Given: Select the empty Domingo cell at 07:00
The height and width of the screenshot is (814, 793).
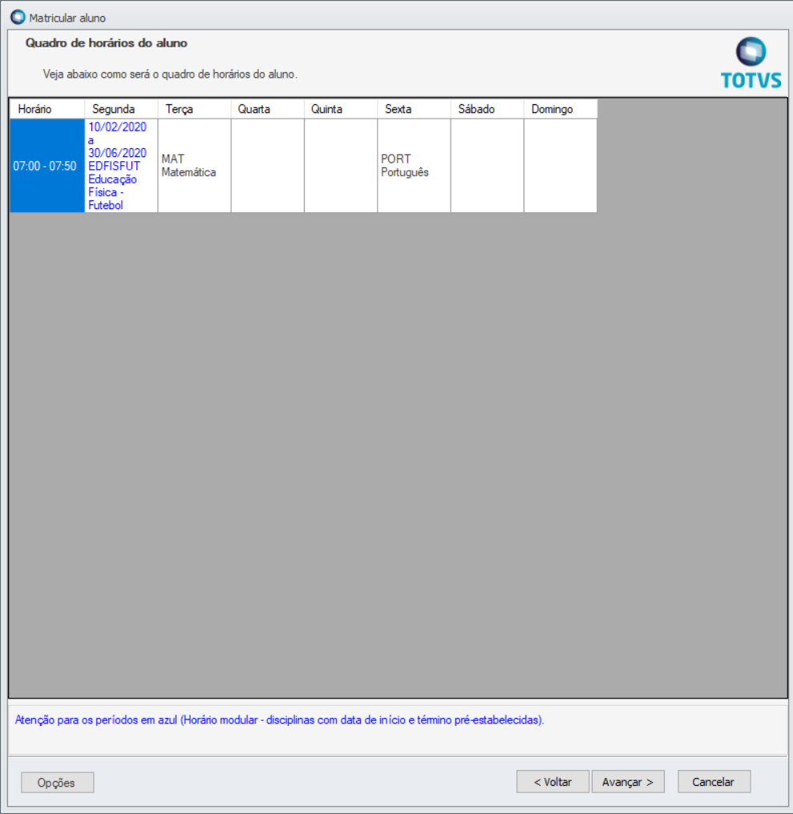Looking at the screenshot, I should click(x=560, y=166).
